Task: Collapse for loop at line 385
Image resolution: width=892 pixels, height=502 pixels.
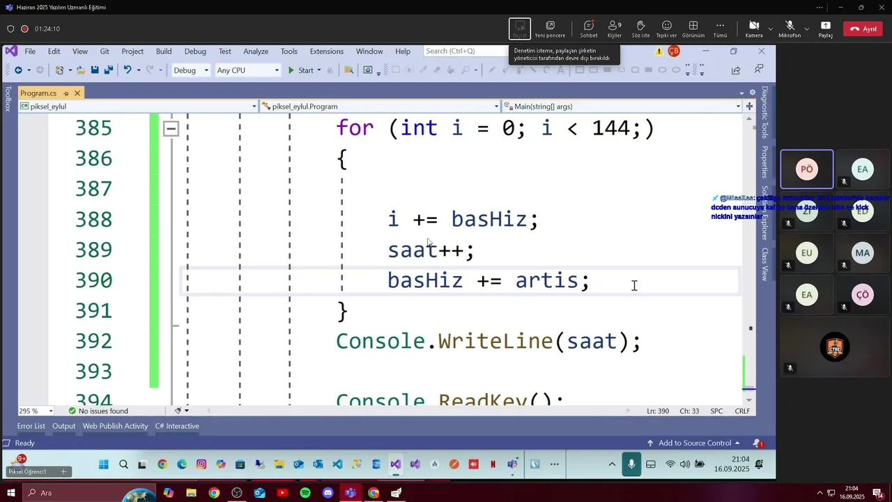Action: [171, 128]
